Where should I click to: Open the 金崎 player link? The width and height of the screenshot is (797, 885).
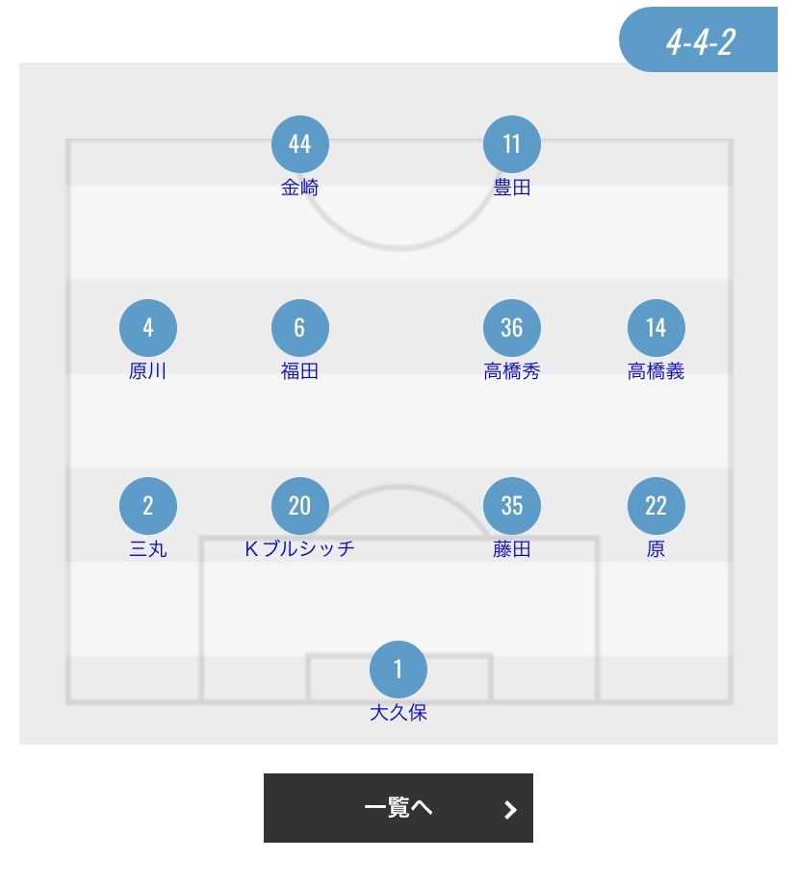pyautogui.click(x=299, y=189)
